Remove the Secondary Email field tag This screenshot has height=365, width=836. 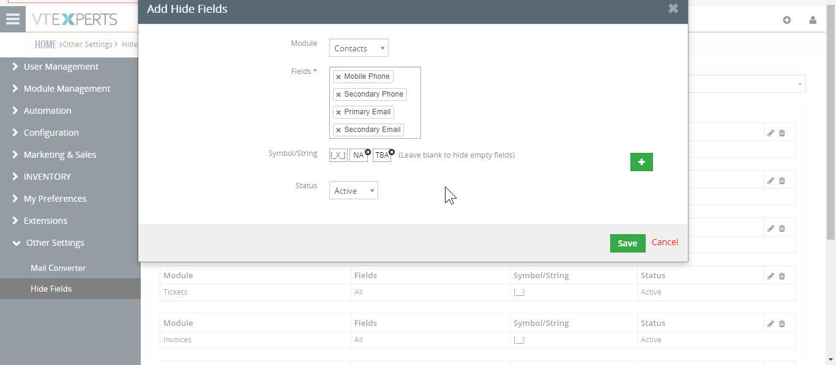coord(338,130)
